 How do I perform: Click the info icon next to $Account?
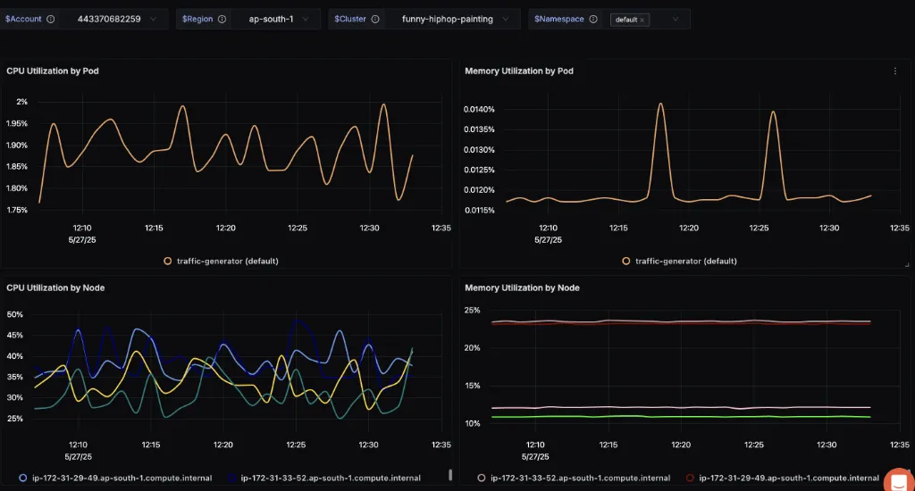50,19
